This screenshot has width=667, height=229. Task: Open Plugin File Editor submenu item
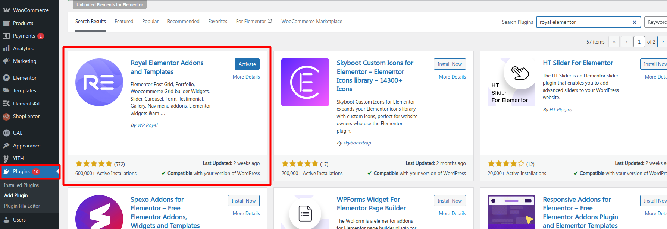22,206
